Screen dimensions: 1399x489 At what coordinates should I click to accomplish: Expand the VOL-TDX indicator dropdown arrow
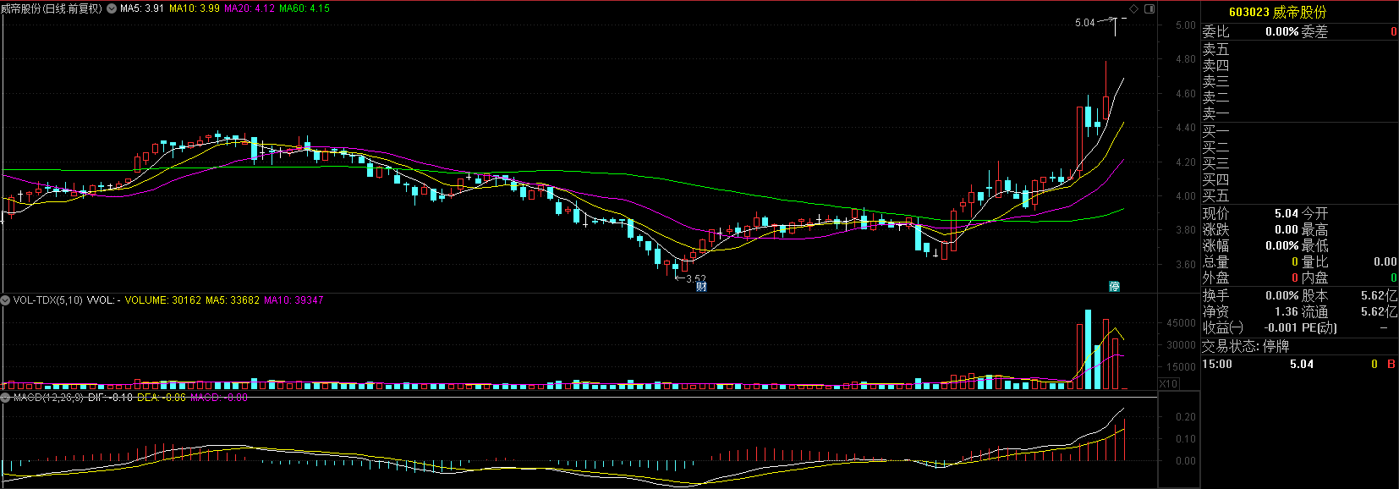click(x=5, y=300)
